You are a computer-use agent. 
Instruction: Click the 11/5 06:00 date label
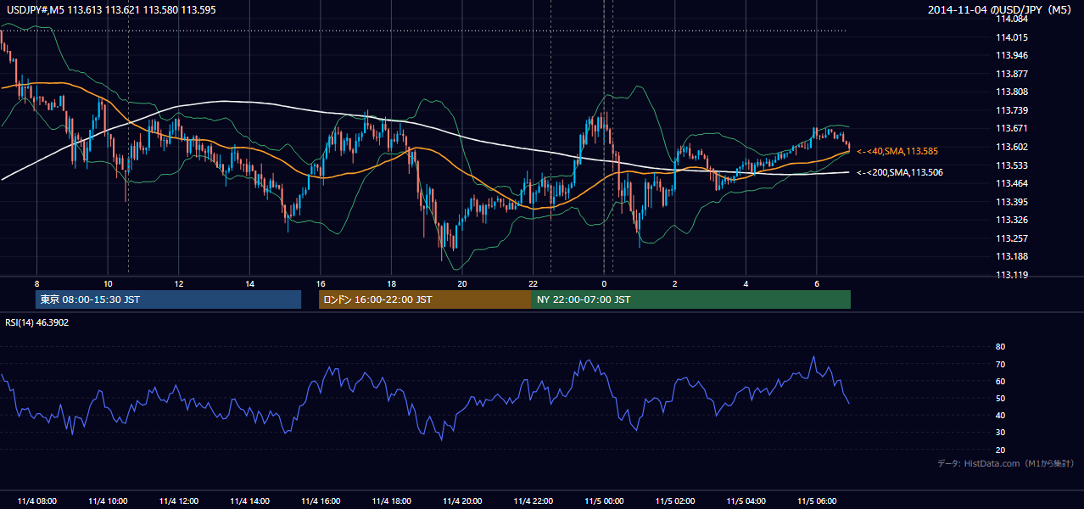coord(817,501)
